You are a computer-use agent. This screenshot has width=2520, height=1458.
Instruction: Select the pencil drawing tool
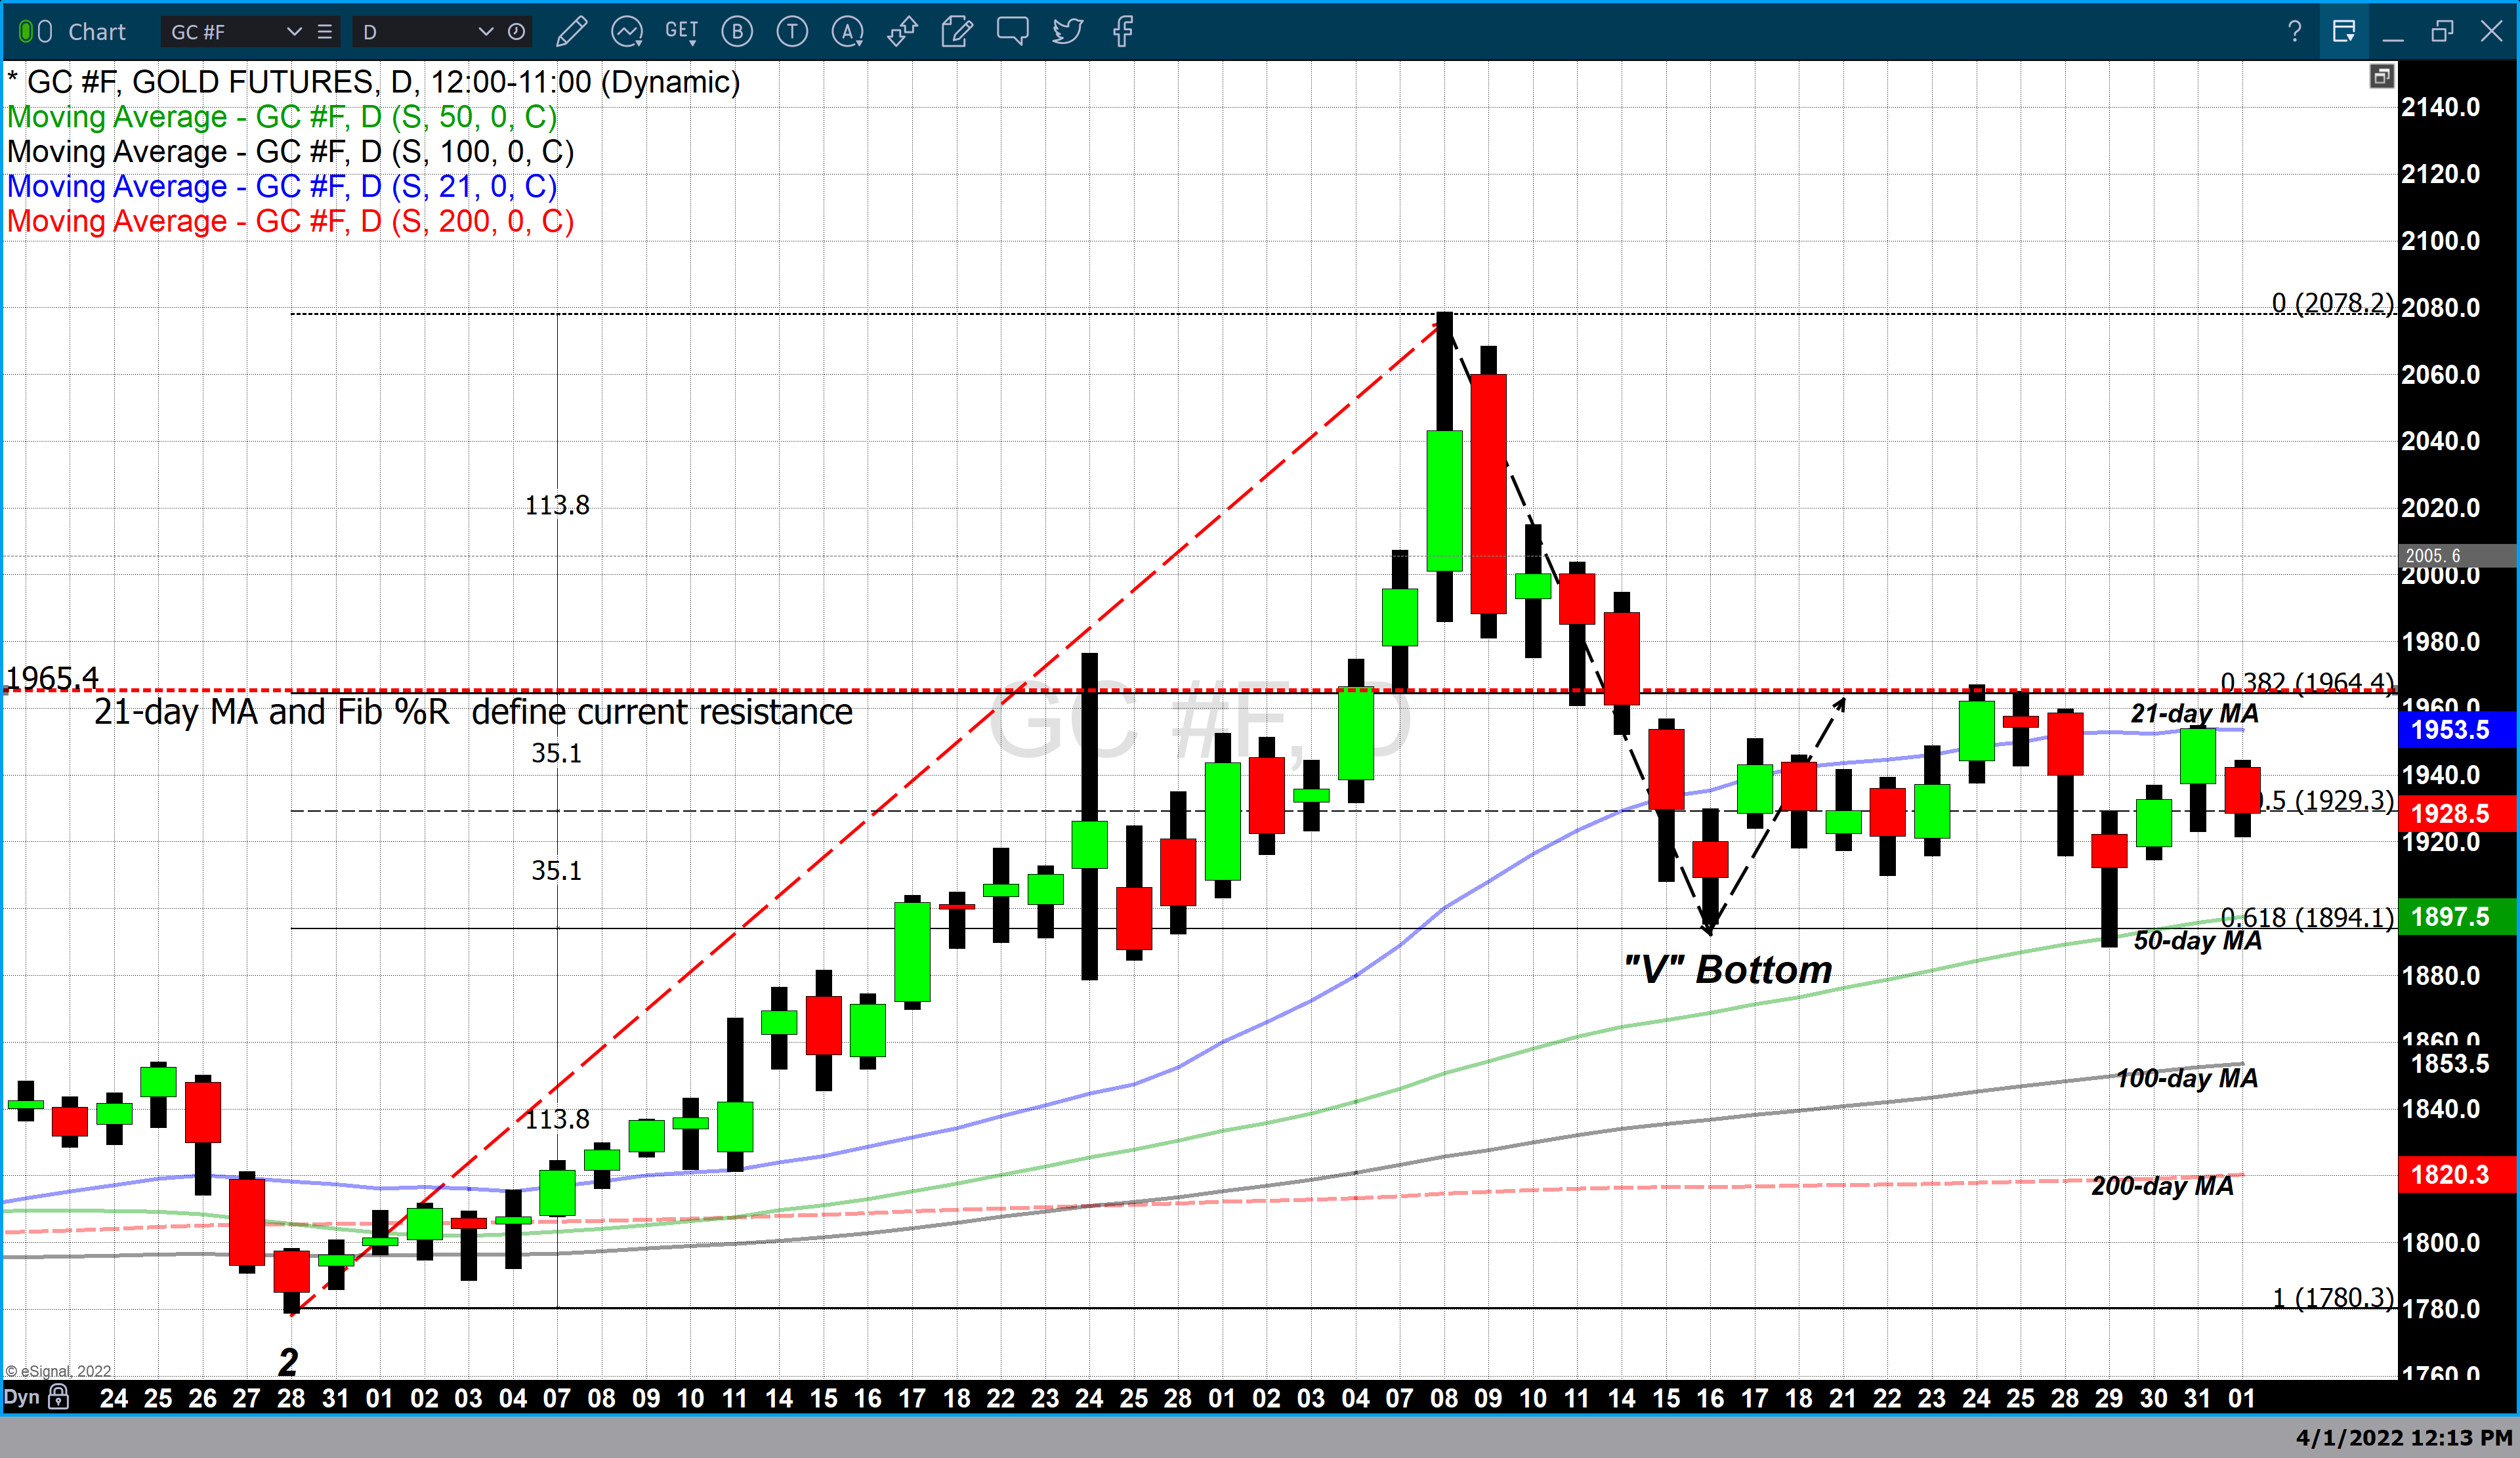click(x=571, y=32)
